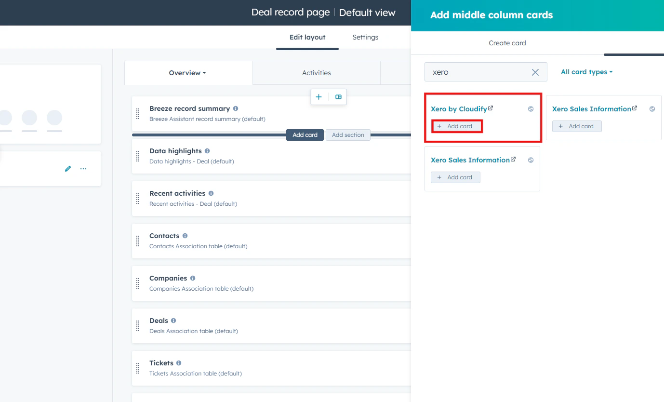Add the Xero by Cloudify card
This screenshot has width=664, height=402.
(455, 126)
